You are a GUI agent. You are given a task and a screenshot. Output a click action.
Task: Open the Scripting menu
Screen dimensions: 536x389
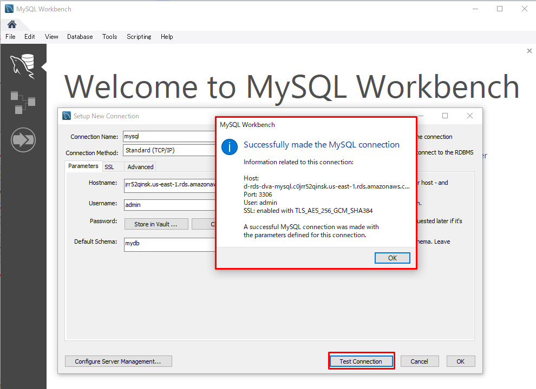(139, 37)
